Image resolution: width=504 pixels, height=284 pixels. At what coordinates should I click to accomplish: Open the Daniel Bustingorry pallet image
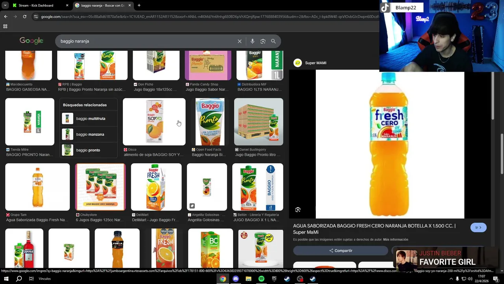(x=259, y=122)
